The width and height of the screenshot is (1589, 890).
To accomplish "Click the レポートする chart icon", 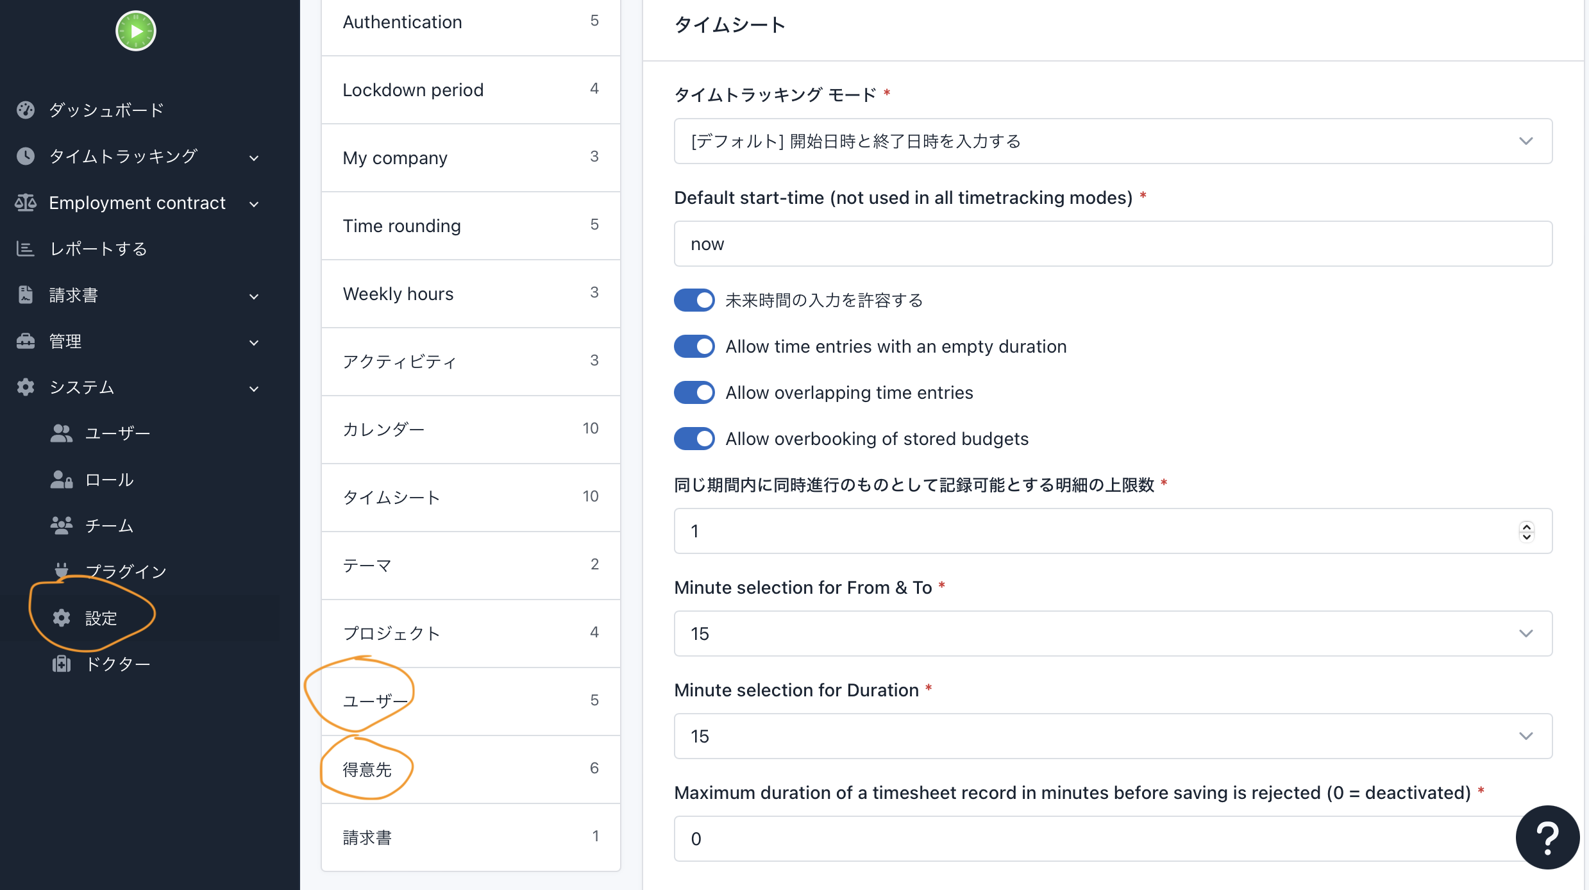I will click(x=26, y=249).
